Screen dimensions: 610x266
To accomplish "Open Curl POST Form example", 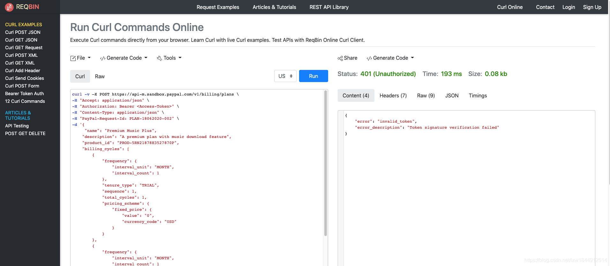I will tap(22, 86).
